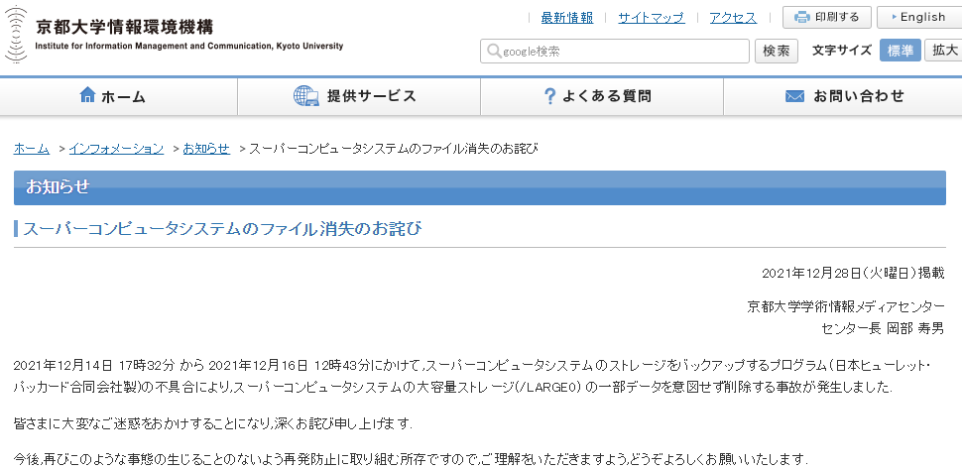Click the magnifier icon in the search box
Screen dimensions: 962x470
pyautogui.click(x=494, y=52)
